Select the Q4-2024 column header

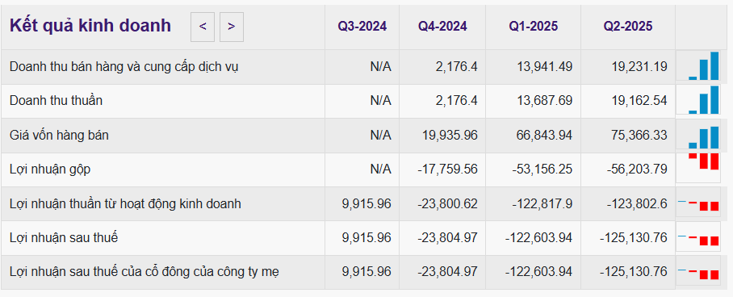click(442, 27)
